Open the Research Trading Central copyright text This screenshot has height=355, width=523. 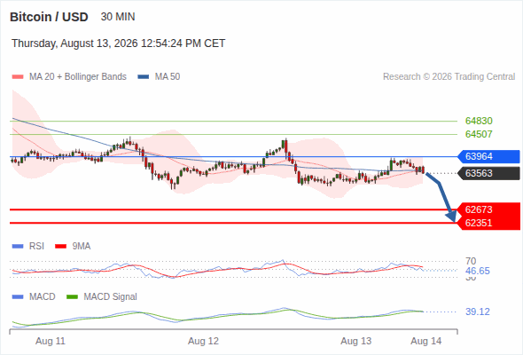tap(449, 77)
